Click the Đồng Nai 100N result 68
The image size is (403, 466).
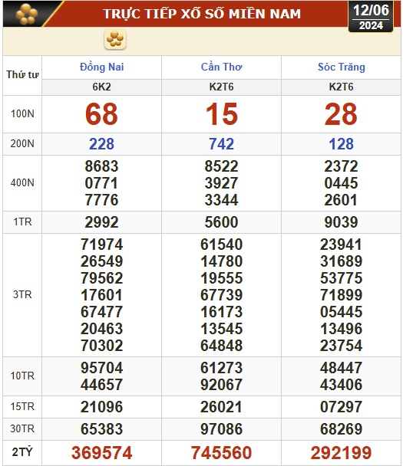pyautogui.click(x=101, y=114)
